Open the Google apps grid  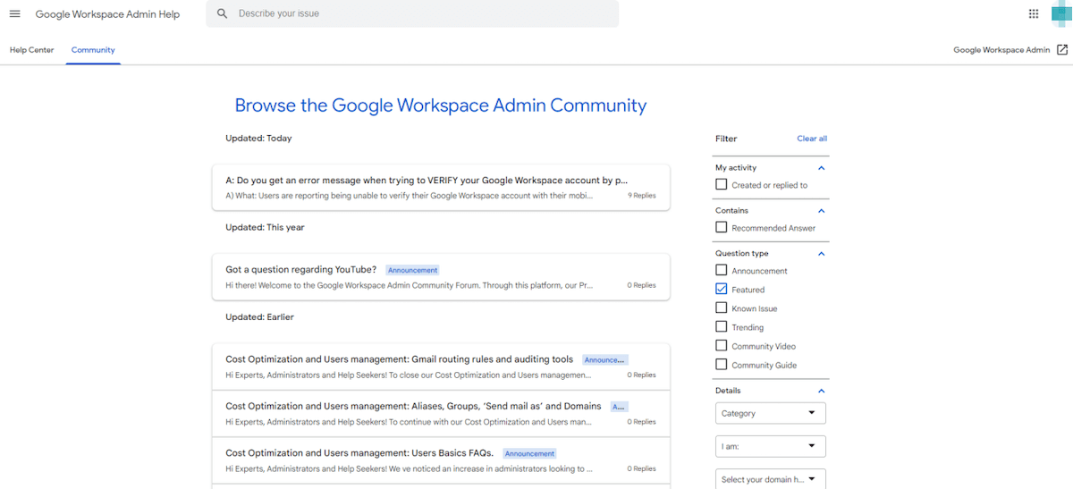point(1034,13)
